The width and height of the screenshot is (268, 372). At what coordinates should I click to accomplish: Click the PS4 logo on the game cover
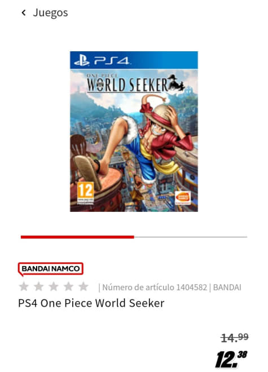tap(102, 61)
